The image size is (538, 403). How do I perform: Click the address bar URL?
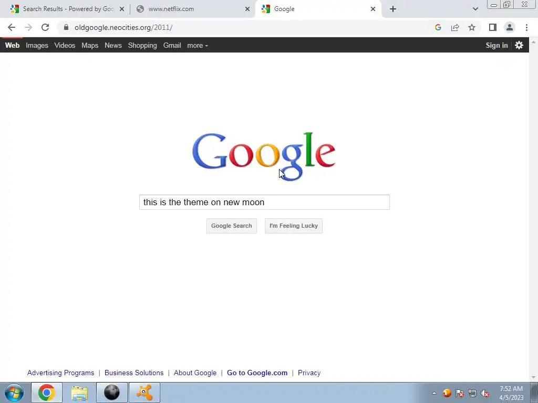[123, 27]
